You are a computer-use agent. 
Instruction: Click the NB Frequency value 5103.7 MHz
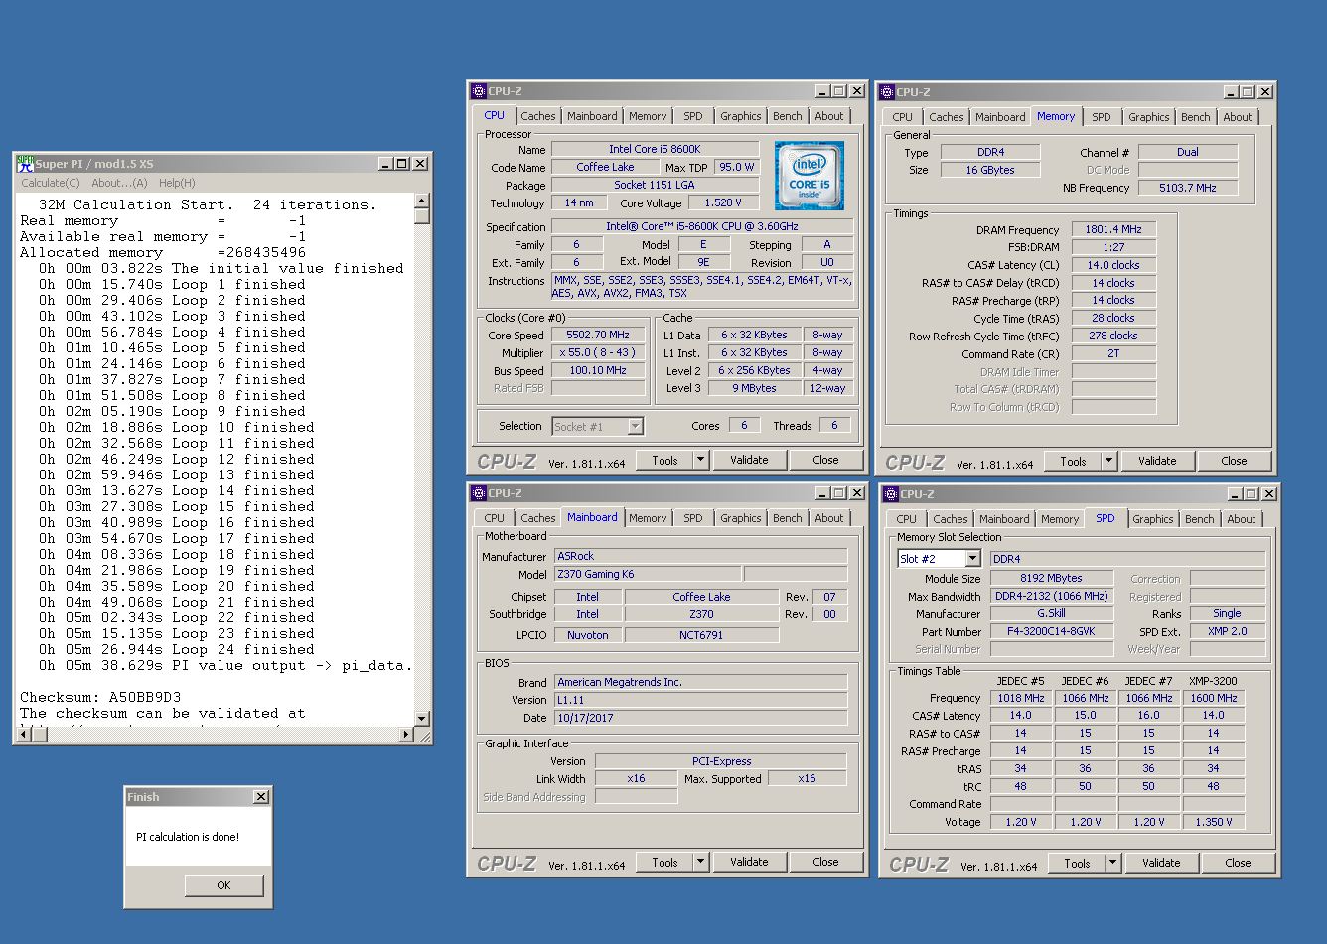pyautogui.click(x=1188, y=188)
